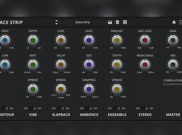Click the Stereo MONO BASS red knob

coord(145,65)
